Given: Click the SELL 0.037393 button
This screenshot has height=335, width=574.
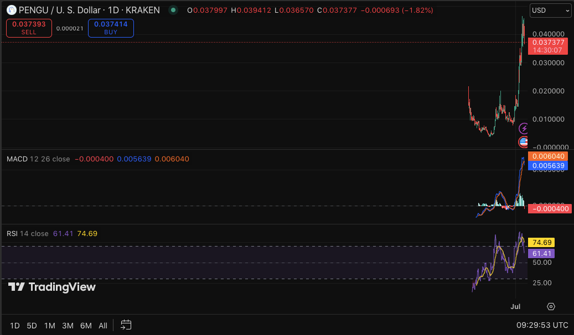Looking at the screenshot, I should (29, 28).
